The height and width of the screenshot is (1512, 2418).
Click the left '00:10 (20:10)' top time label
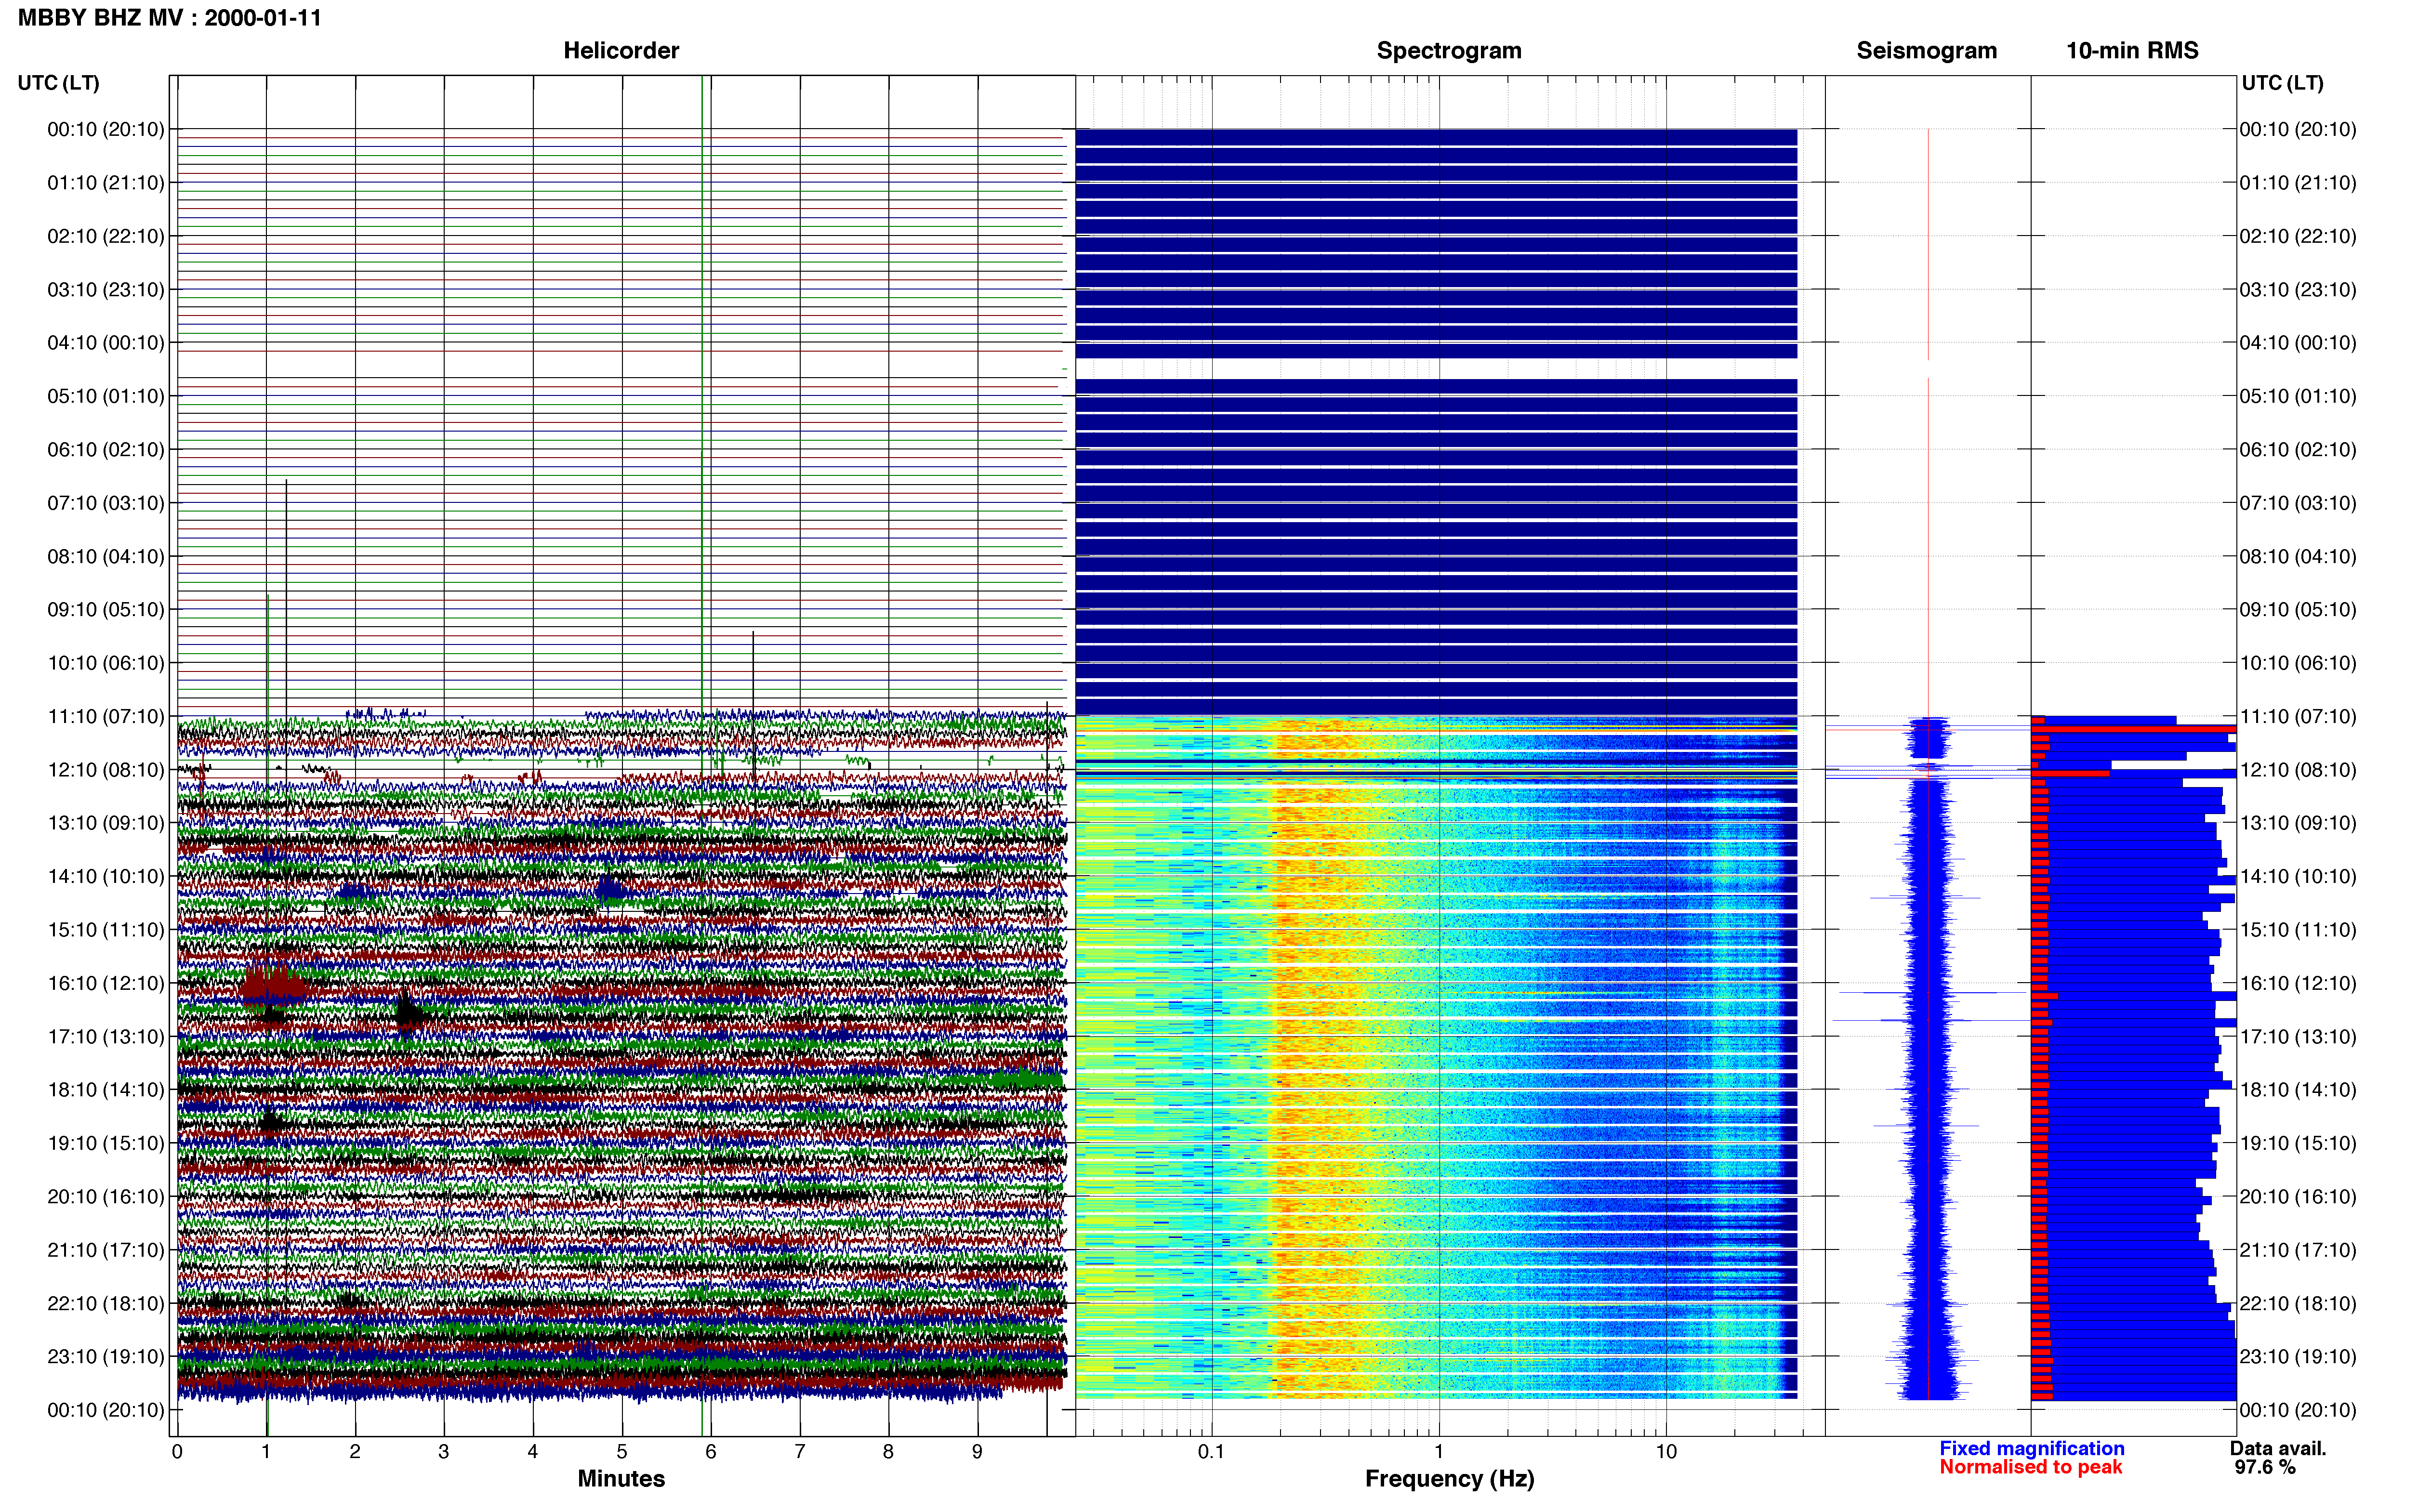pyautogui.click(x=106, y=129)
